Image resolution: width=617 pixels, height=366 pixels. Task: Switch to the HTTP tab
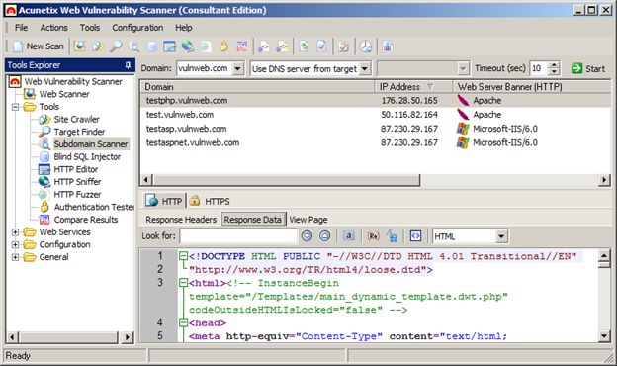(x=164, y=201)
